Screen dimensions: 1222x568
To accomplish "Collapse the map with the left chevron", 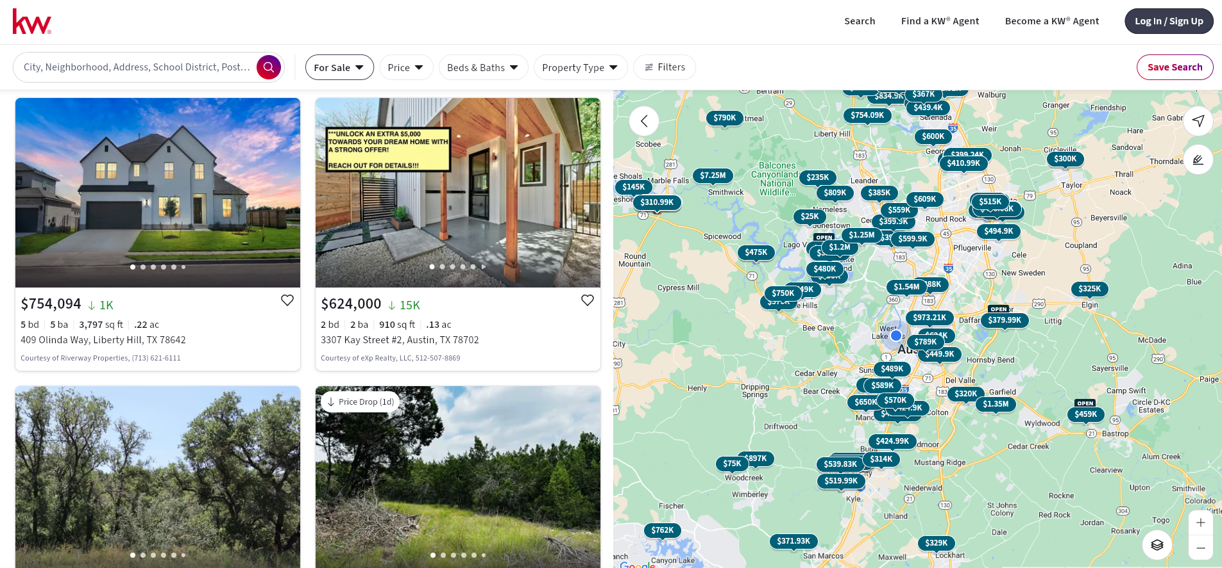I will (x=644, y=121).
